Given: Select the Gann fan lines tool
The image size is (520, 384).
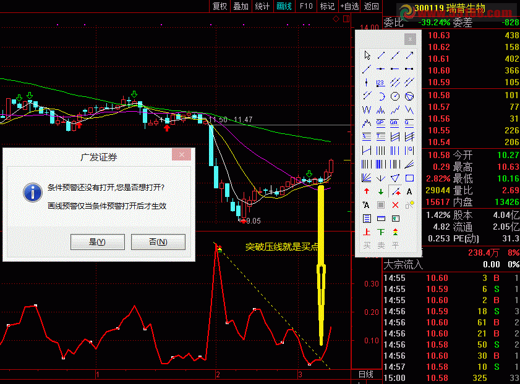Looking at the screenshot, I should tap(367, 178).
